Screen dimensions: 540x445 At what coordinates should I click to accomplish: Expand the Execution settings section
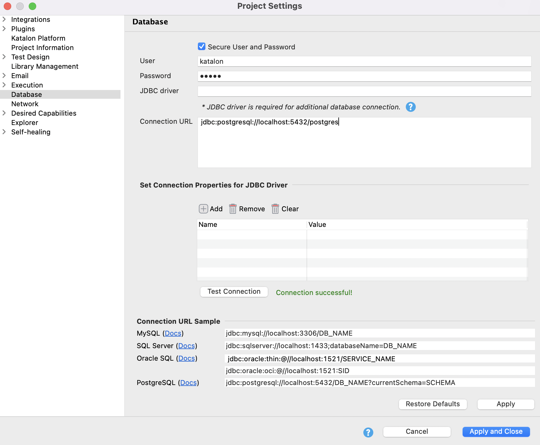coord(4,85)
